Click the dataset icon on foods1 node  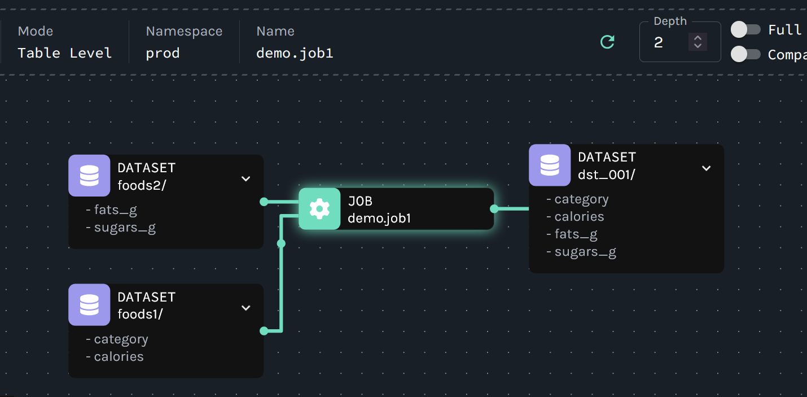pos(89,305)
